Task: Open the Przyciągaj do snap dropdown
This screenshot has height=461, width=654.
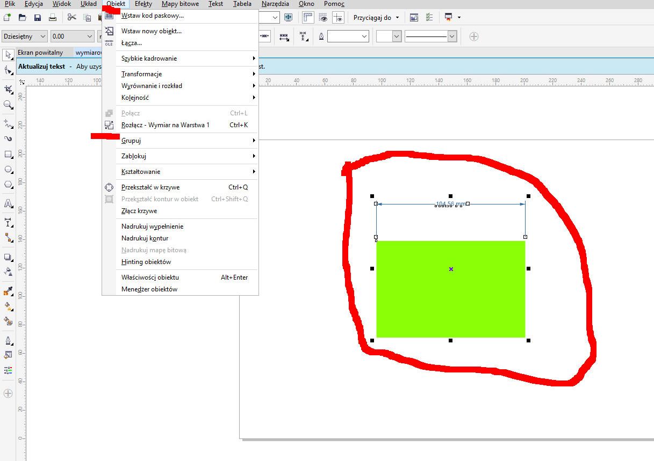Action: click(376, 18)
